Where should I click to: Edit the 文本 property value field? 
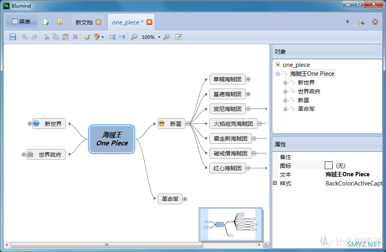tap(354, 174)
